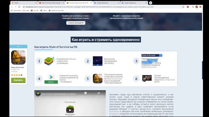
Task: Open the Приложения apps bookmark
Action: [16, 10]
